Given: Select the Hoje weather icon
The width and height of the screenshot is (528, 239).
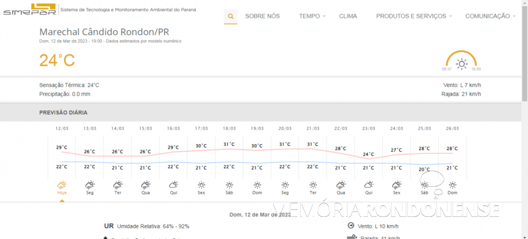Looking at the screenshot, I should [62, 185].
